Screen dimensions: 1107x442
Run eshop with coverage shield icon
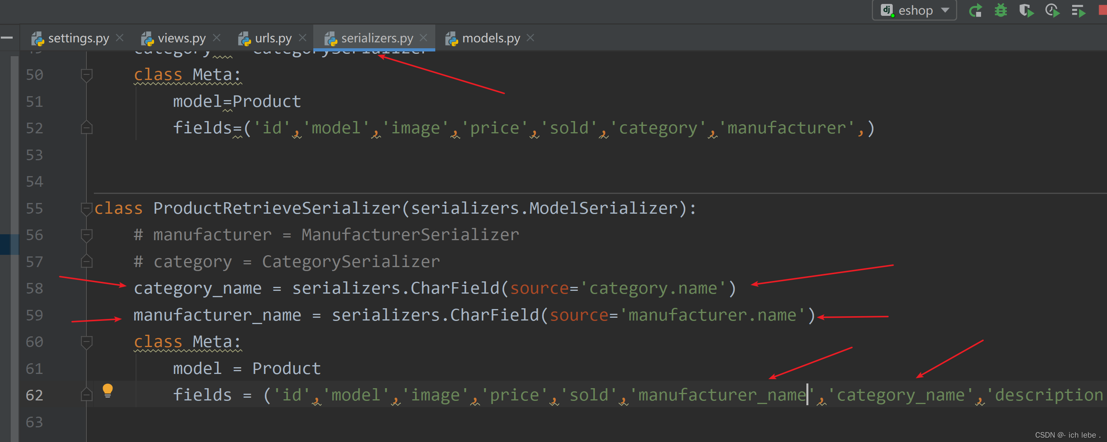(1026, 10)
